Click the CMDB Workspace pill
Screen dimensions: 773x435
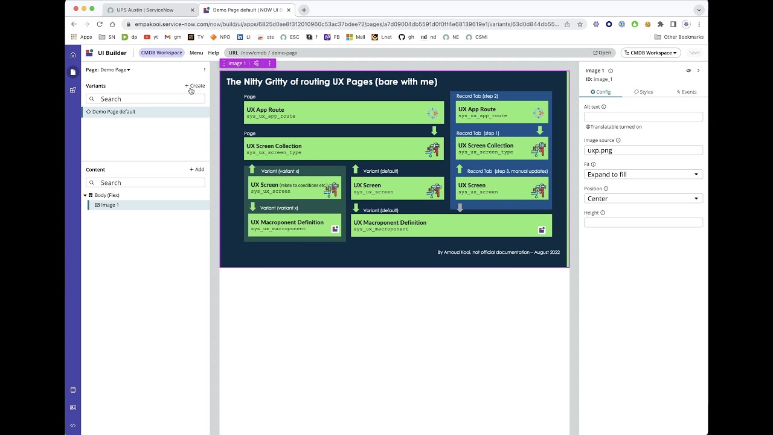pyautogui.click(x=161, y=53)
